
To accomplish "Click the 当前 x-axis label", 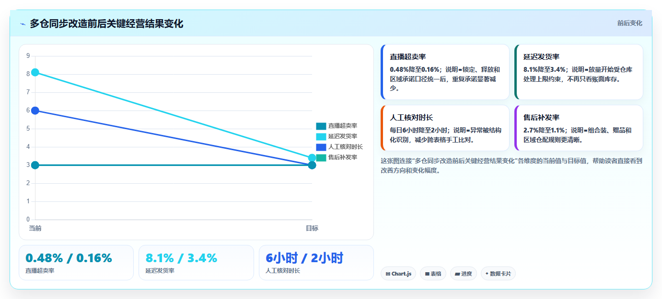I will 35,228.
